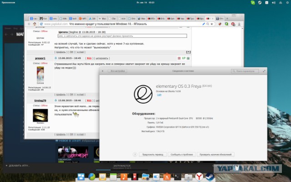
Task: Click the help question mark button
Action: click(135, 155)
